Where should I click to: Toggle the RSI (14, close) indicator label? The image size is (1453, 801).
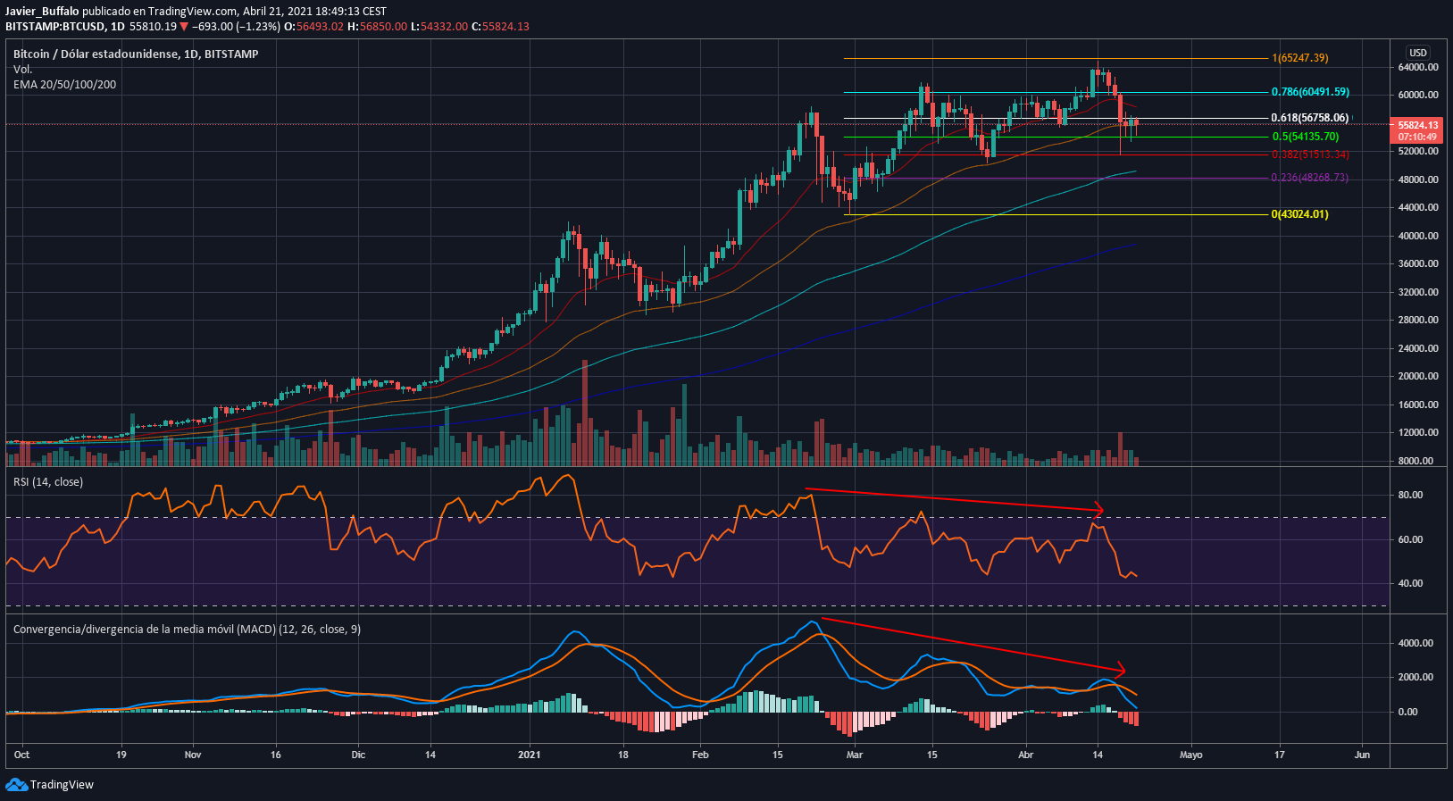click(48, 482)
